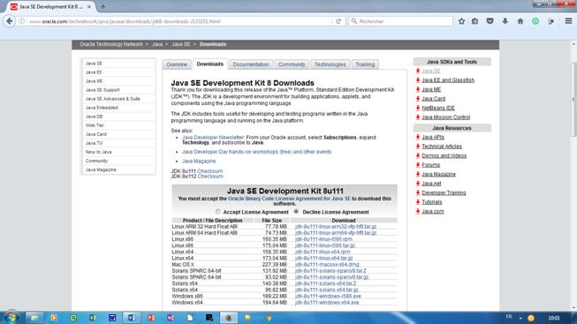Download the jdk-8u111-windows-x64.exe file link
The image size is (577, 324).
coord(327,302)
